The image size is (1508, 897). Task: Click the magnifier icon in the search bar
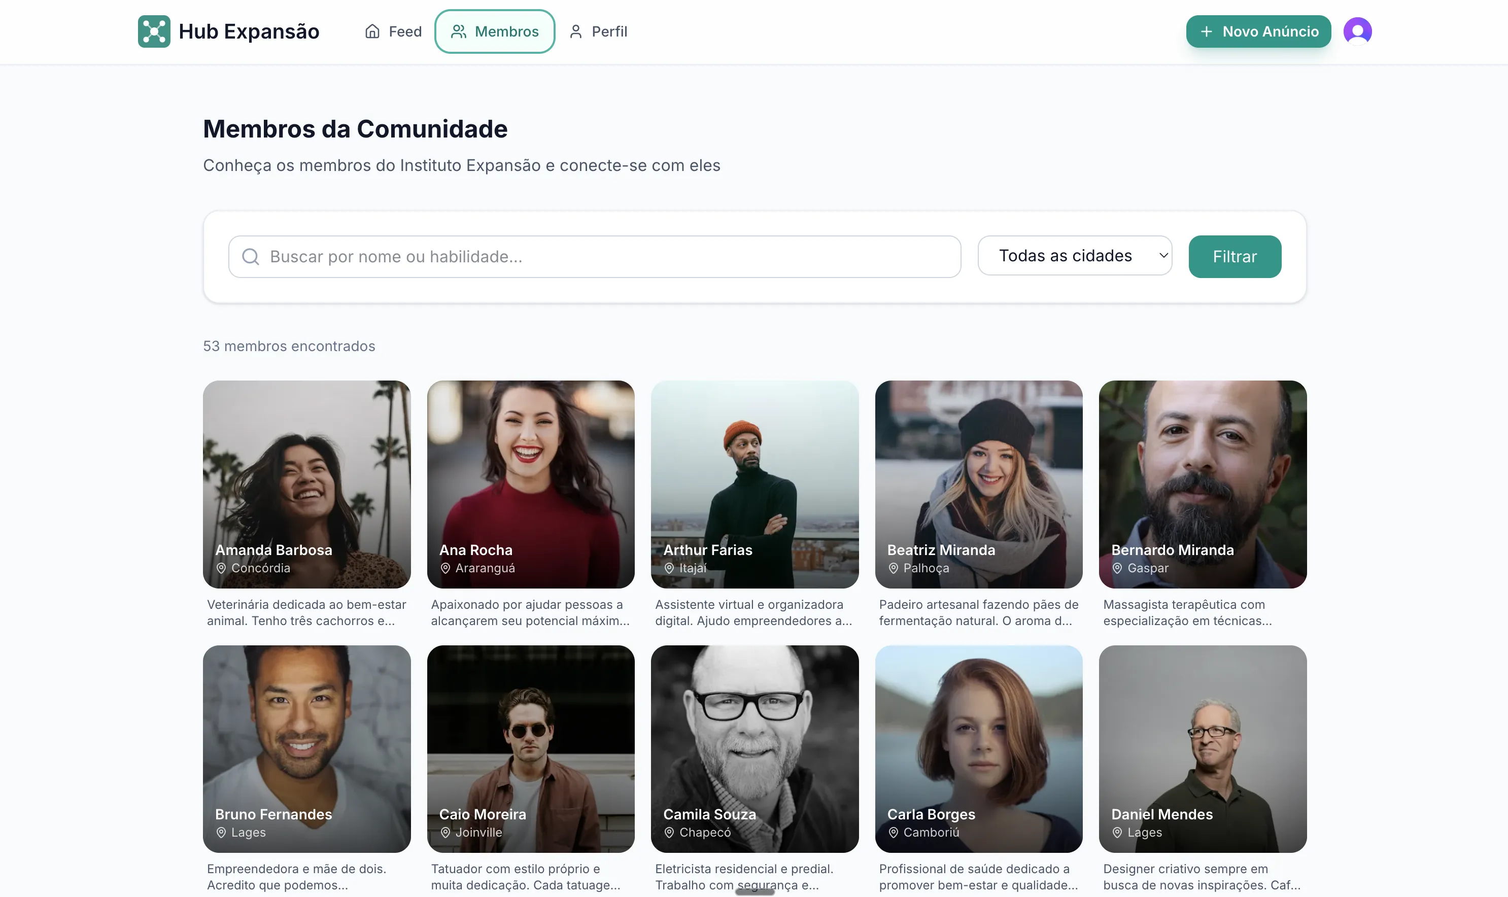pos(252,256)
